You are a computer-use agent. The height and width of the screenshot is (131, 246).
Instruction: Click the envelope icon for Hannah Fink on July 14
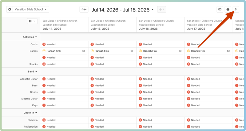point(84,51)
